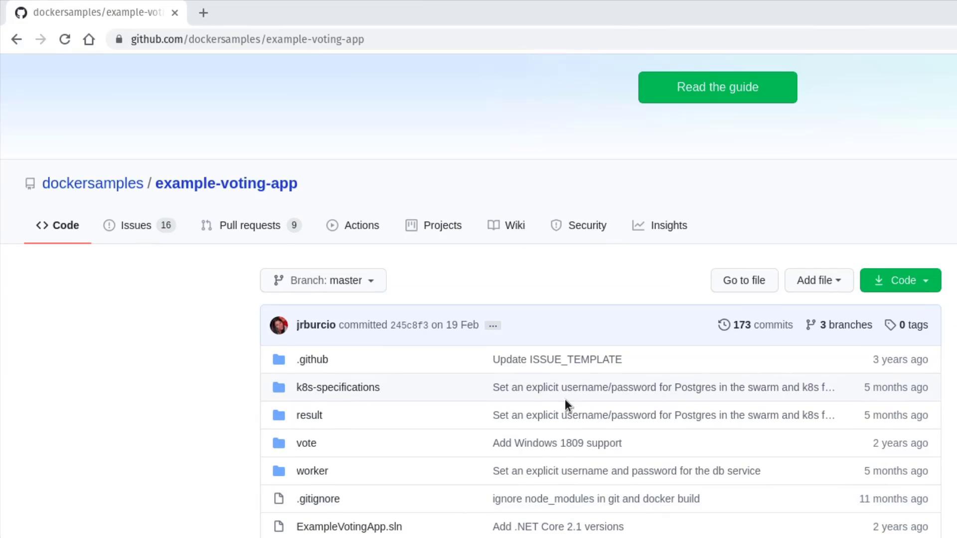Click the browser reload icon
The height and width of the screenshot is (538, 957).
[65, 39]
